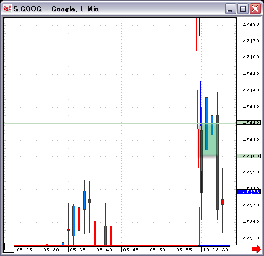264x256 pixels.
Task: Click the tall red candlestick crossing 47400
Action: (217, 162)
